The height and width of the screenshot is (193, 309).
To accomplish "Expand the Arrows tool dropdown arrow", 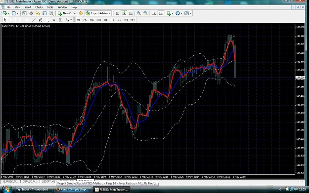I will [71, 20].
